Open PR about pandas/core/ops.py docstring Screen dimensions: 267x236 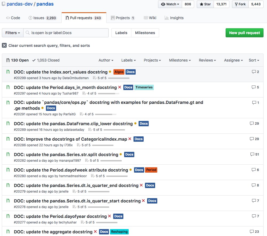pos(108,105)
